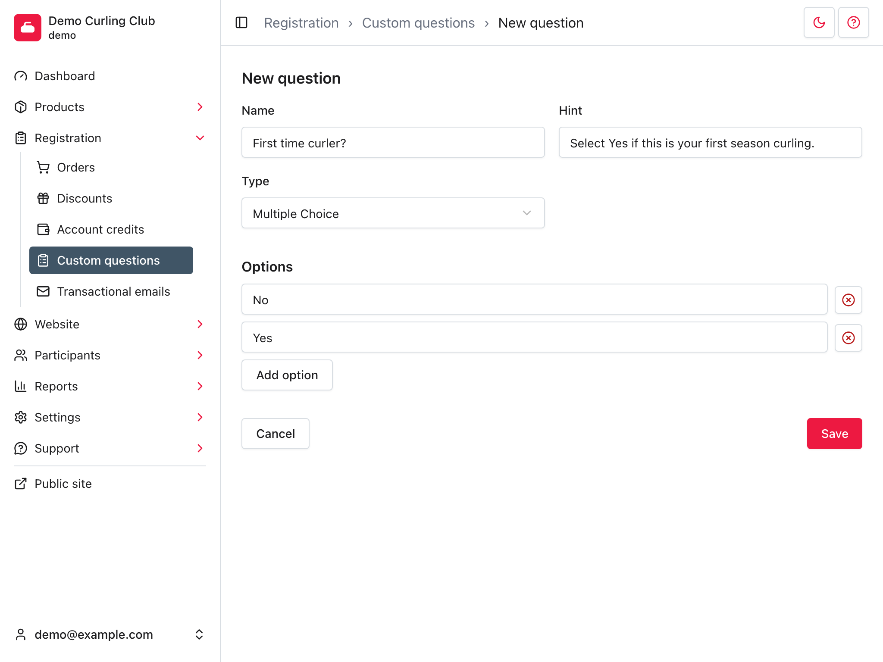Focus the Name input field
The image size is (883, 662).
(393, 142)
